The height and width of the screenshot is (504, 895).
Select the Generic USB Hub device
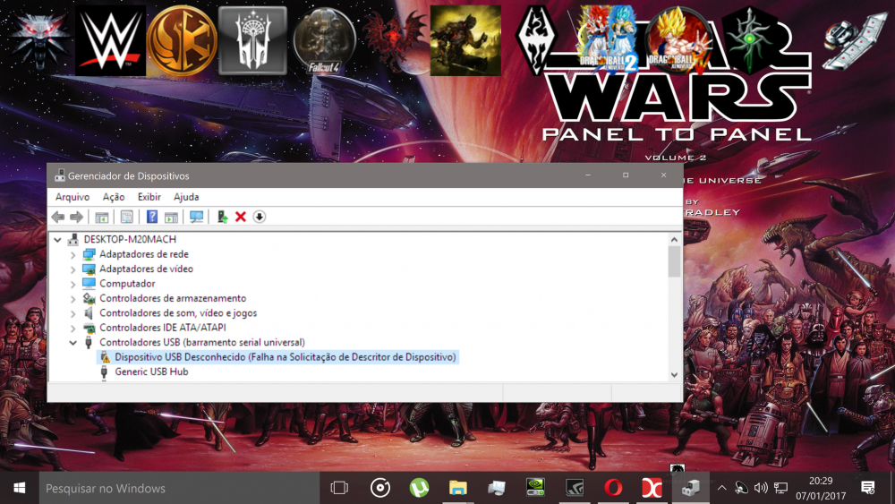click(151, 372)
